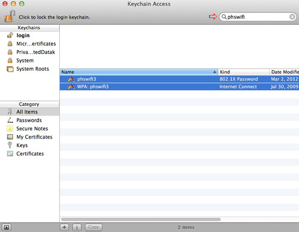Add a new keychain item with plus button
The height and width of the screenshot is (232, 299).
65,227
